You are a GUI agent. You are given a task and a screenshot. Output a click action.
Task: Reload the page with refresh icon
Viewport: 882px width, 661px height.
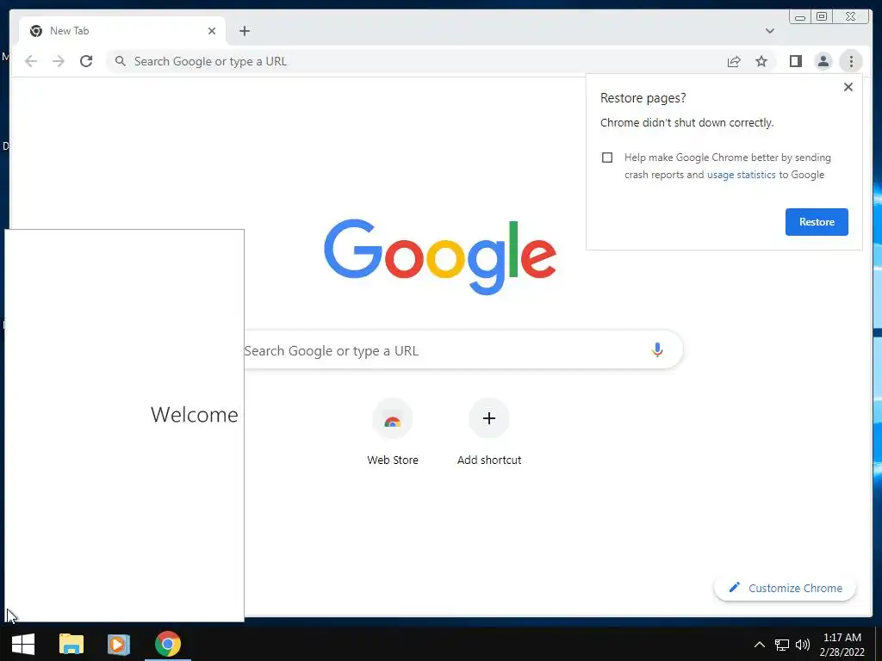click(86, 61)
